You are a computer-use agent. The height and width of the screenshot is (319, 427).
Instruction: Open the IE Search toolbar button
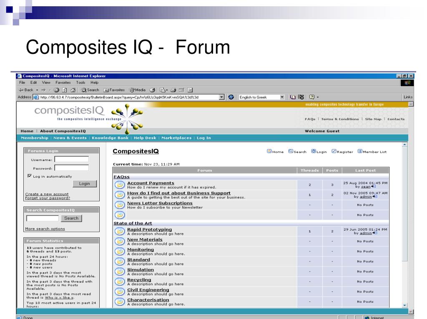(90, 90)
